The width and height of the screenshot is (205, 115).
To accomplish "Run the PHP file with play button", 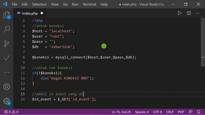I will [180, 13].
